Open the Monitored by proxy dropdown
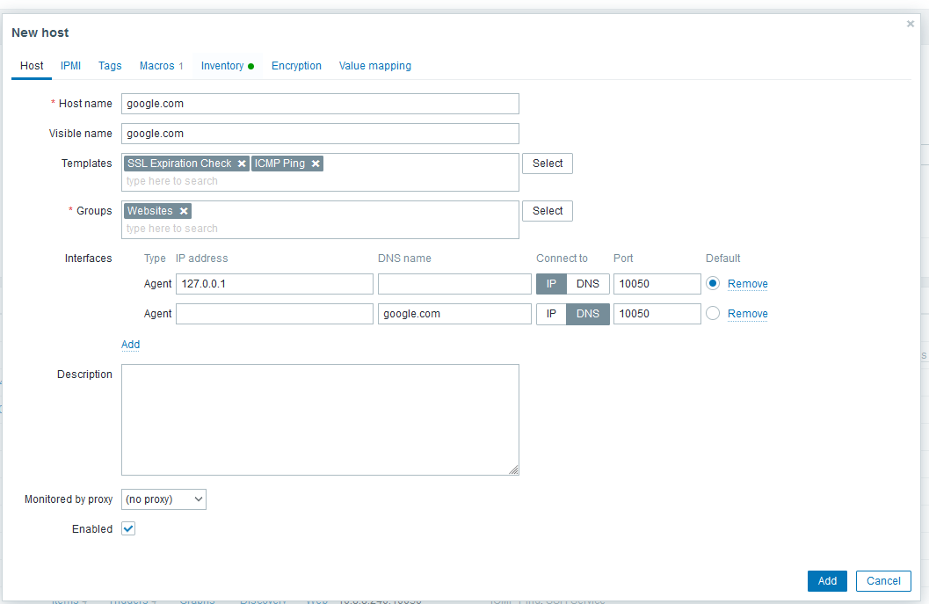Image resolution: width=929 pixels, height=604 pixels. point(163,499)
